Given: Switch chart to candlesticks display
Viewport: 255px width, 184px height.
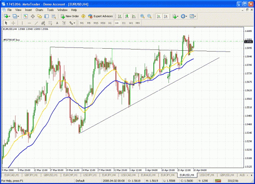Looking at the screenshot, I should pos(127,16).
